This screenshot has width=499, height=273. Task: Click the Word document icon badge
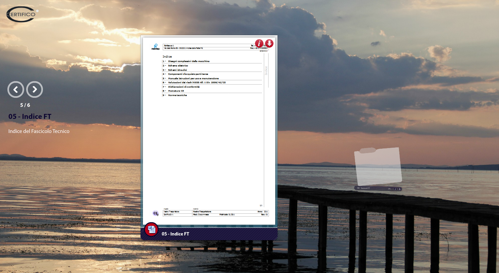click(151, 229)
